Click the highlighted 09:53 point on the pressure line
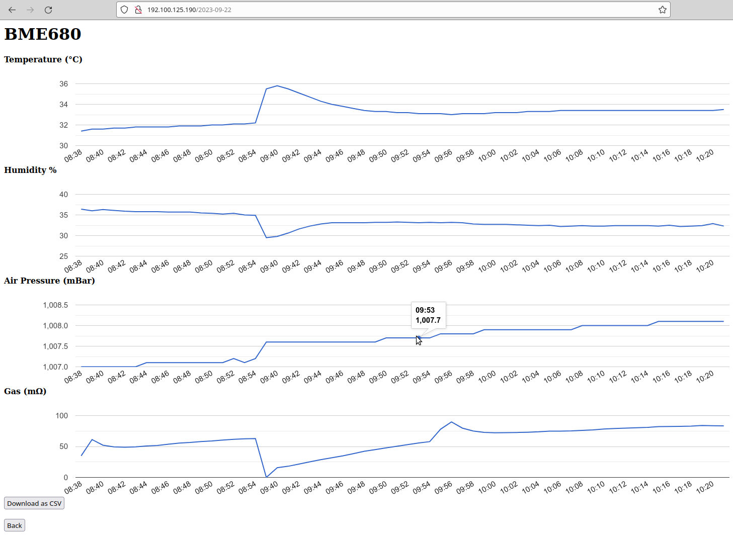The width and height of the screenshot is (733, 541). click(419, 338)
